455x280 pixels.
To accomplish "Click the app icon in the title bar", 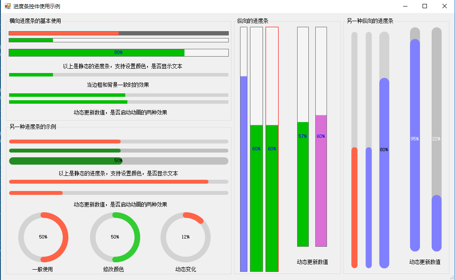I will click(7, 6).
